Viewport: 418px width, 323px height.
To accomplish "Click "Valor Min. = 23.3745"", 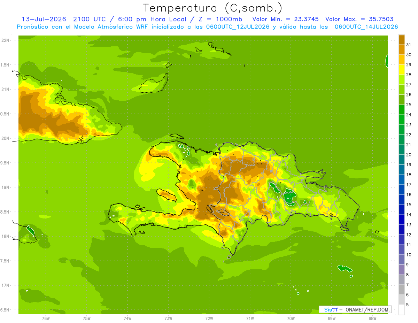I will click(285, 19).
